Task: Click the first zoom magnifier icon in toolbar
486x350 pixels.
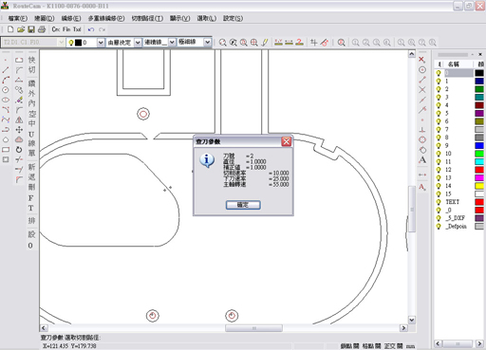Action: pyautogui.click(x=223, y=43)
